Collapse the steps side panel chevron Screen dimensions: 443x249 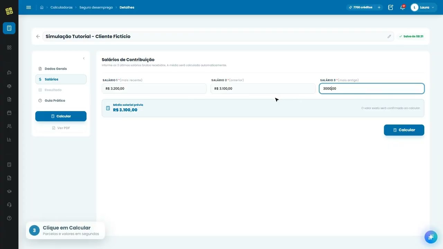click(83, 58)
